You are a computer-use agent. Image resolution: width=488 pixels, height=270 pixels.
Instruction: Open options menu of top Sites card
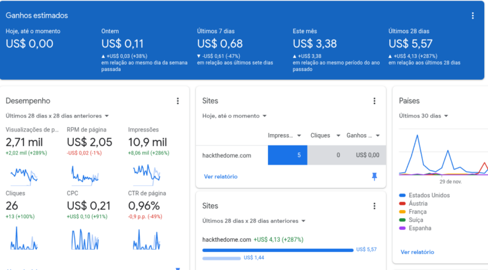[x=374, y=101]
